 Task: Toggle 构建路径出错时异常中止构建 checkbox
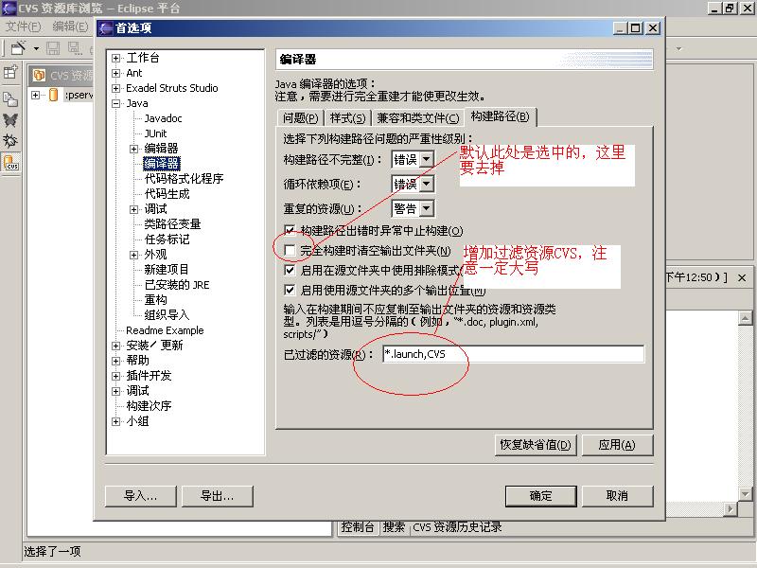(x=290, y=230)
